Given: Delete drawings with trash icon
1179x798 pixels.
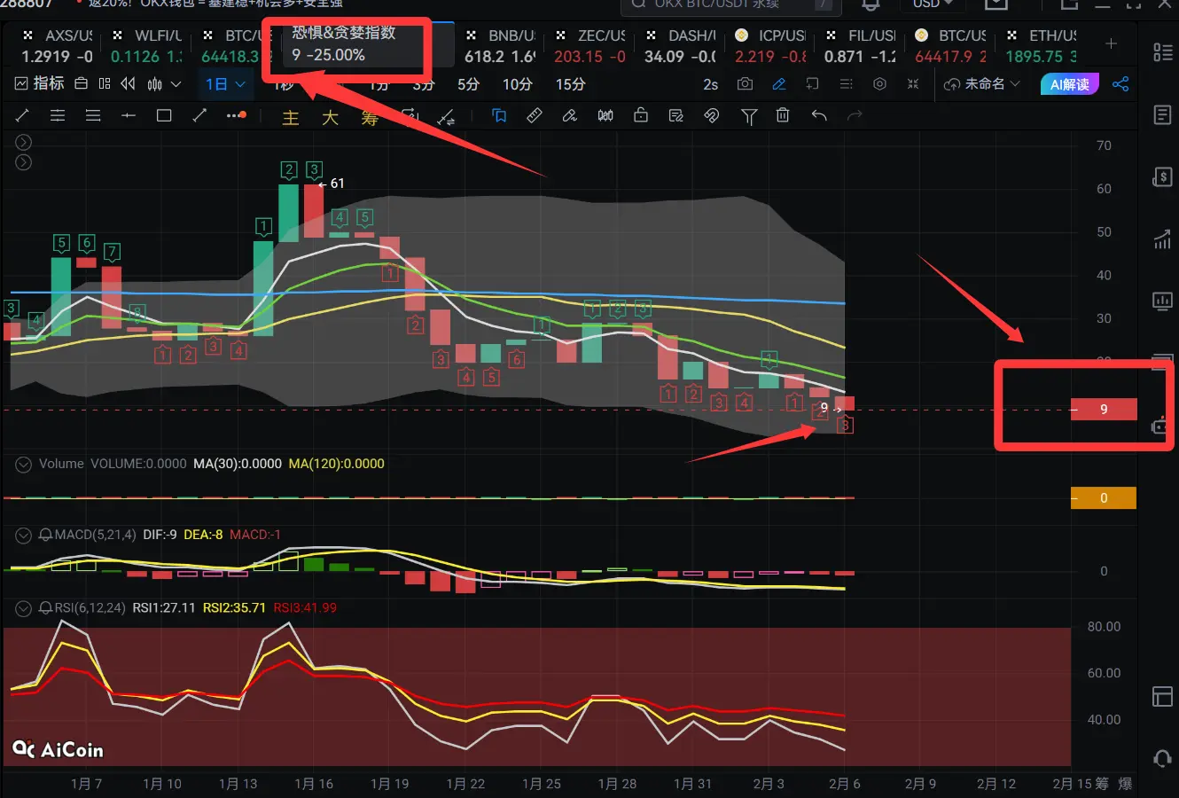Looking at the screenshot, I should [783, 115].
